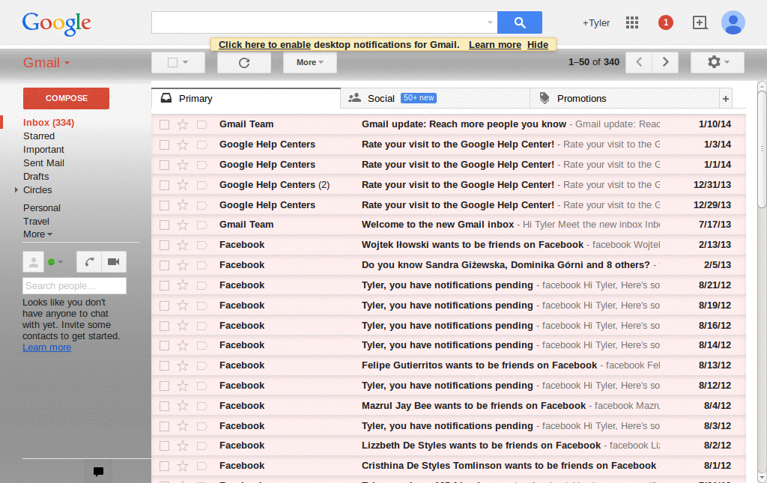Star the Mazrul Jay Bee friend request email
Image resolution: width=767 pixels, height=483 pixels.
tap(183, 406)
